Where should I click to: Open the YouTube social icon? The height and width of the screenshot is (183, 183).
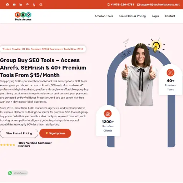14,5
